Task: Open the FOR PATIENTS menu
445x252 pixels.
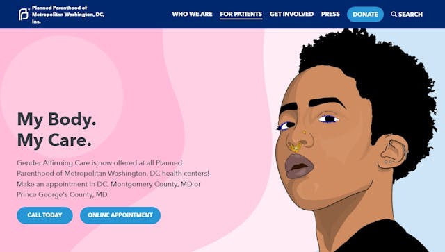Action: [241, 14]
